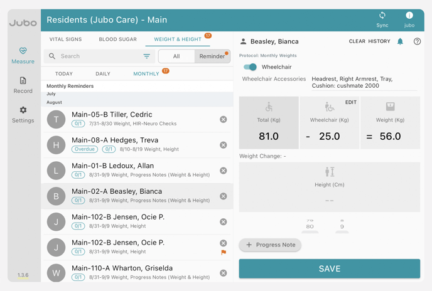
Task: Dismiss reminder for Tiller, Cedric
Action: click(223, 119)
